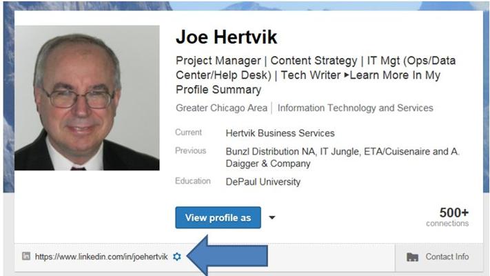The width and height of the screenshot is (490, 276).
Task: Open the dropdown arrow next to View profile as
Action: click(272, 217)
